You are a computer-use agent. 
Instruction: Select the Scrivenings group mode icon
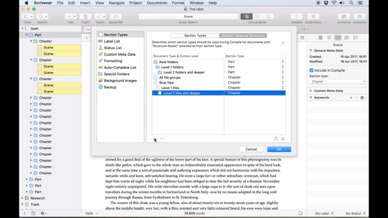tap(247, 16)
